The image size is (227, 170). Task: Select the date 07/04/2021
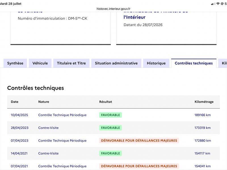[x=19, y=166]
